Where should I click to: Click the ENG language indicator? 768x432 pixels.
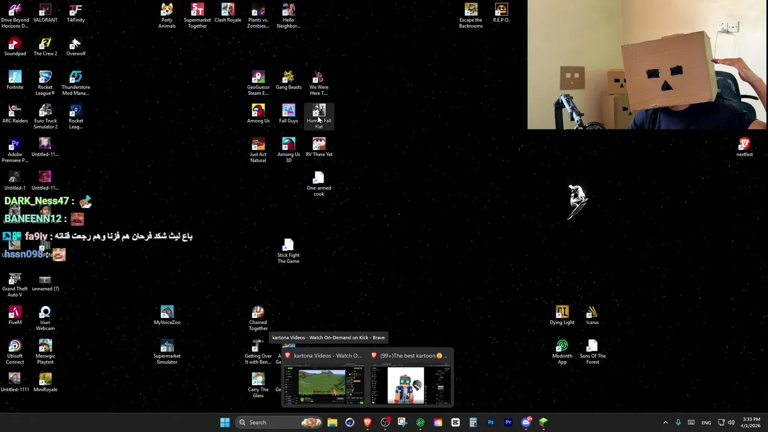click(x=706, y=422)
